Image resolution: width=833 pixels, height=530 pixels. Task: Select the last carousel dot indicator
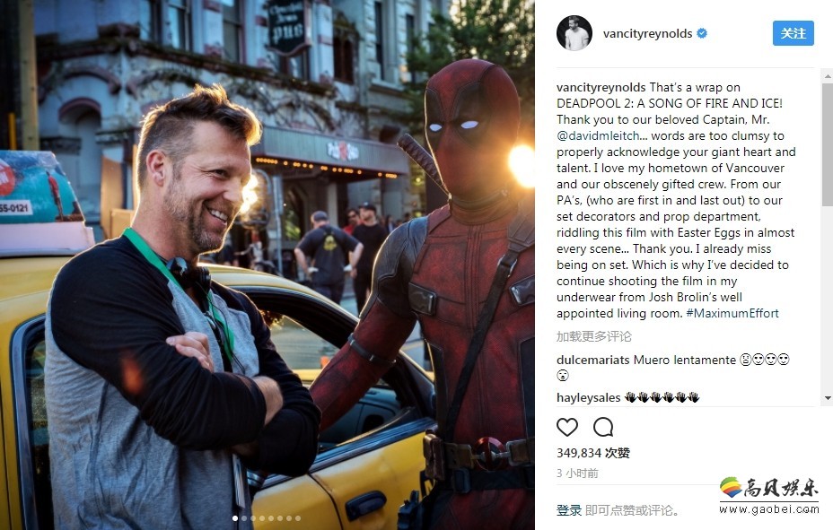click(298, 518)
